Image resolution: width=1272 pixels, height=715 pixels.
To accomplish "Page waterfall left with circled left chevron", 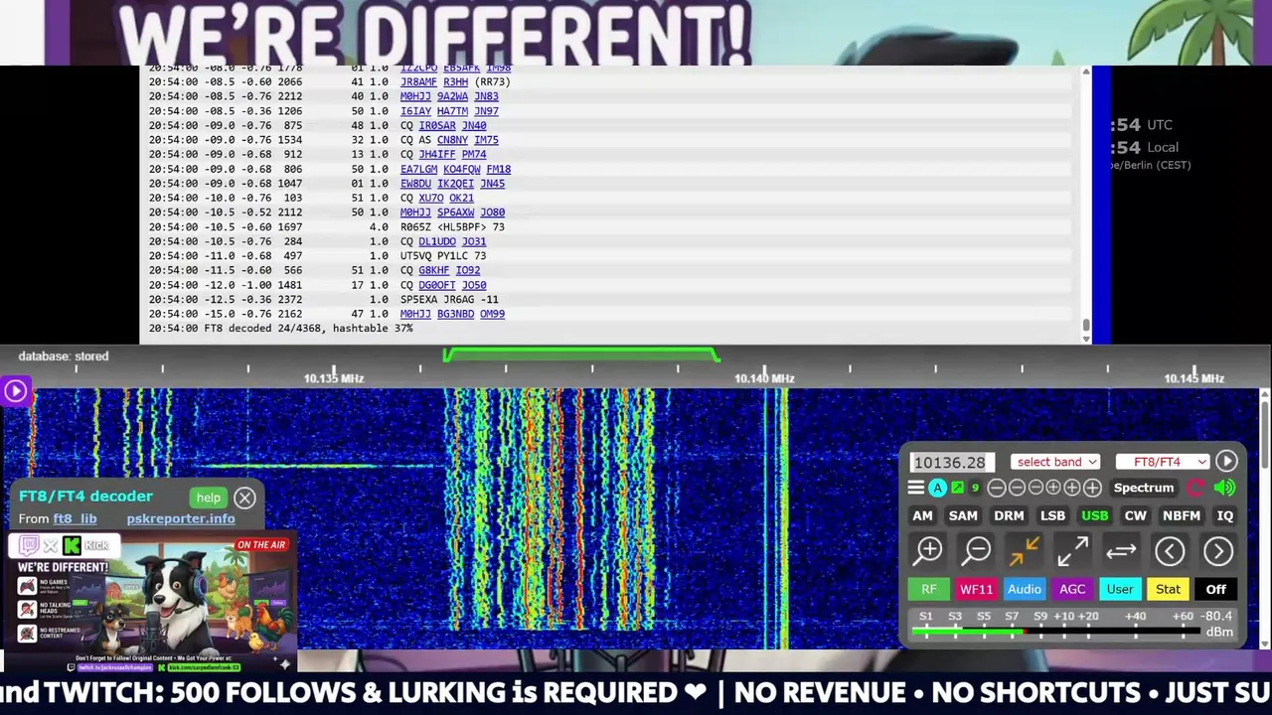I will [x=1170, y=551].
